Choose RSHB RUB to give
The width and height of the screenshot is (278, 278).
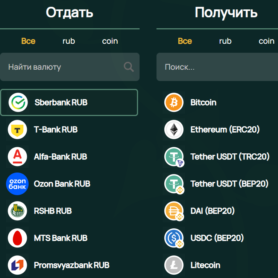(69, 211)
